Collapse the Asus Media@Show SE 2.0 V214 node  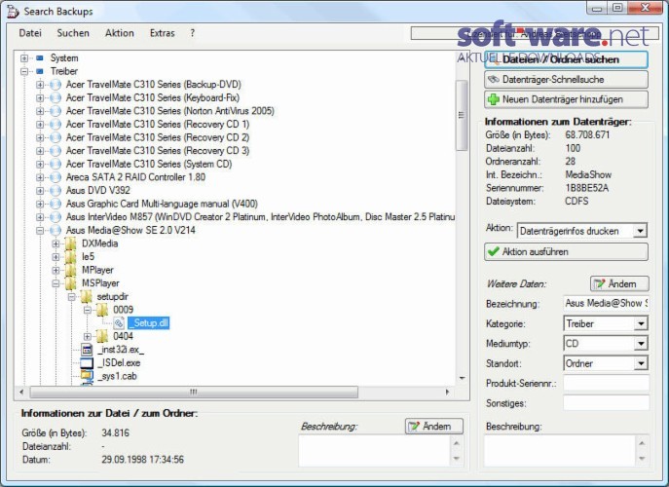point(40,231)
